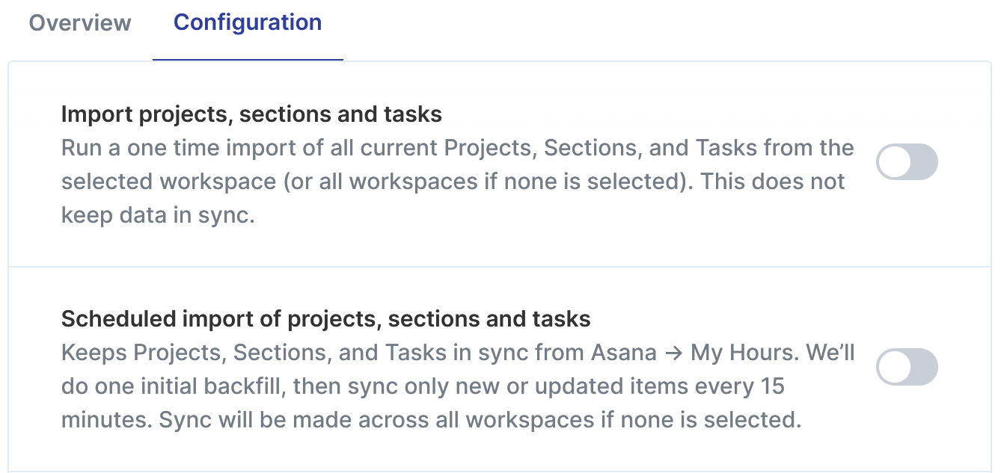
Task: Return to the Configuration view
Action: (x=247, y=23)
